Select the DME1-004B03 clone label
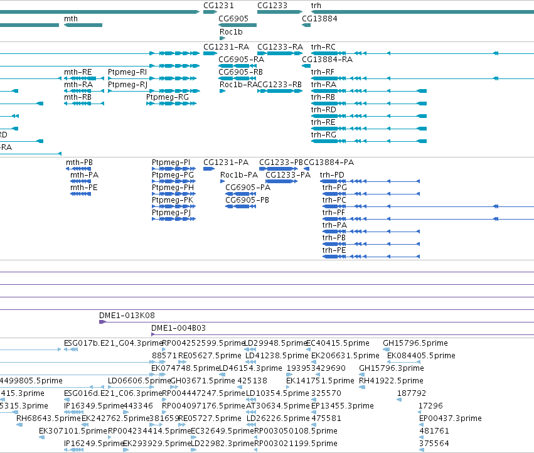This screenshot has width=534, height=453. coord(178,328)
